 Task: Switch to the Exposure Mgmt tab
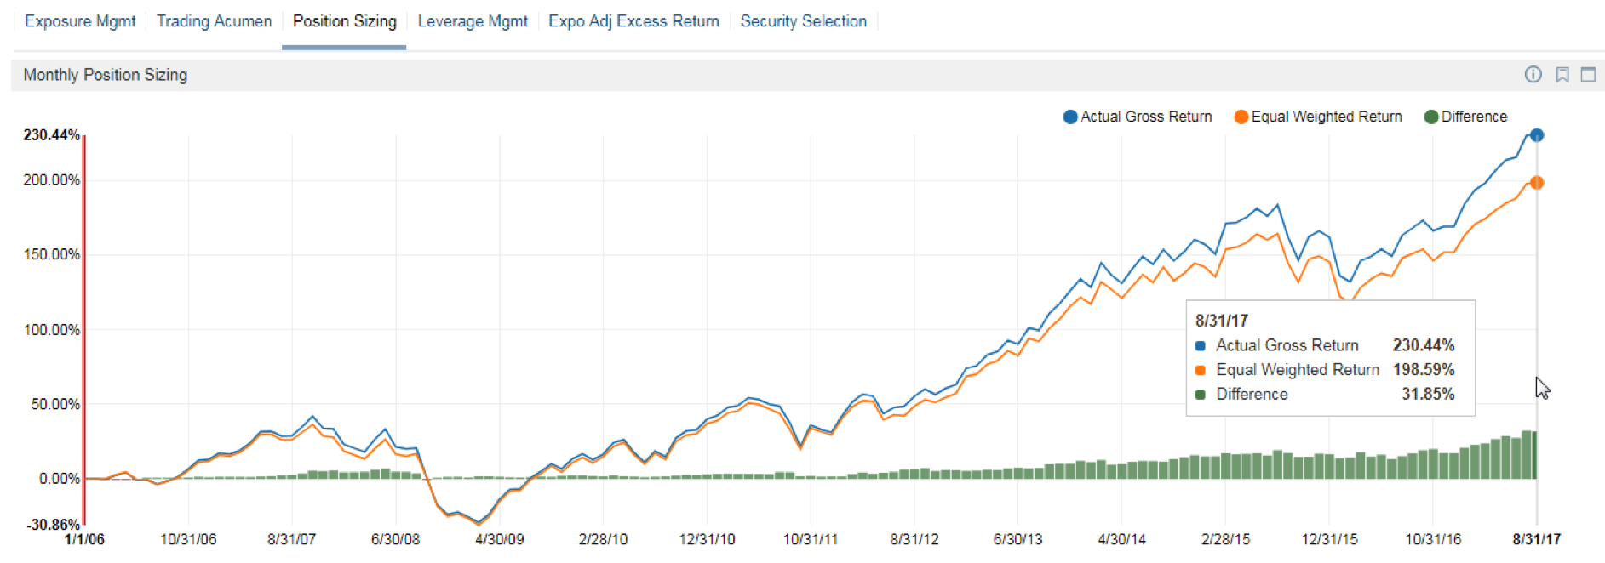point(80,21)
